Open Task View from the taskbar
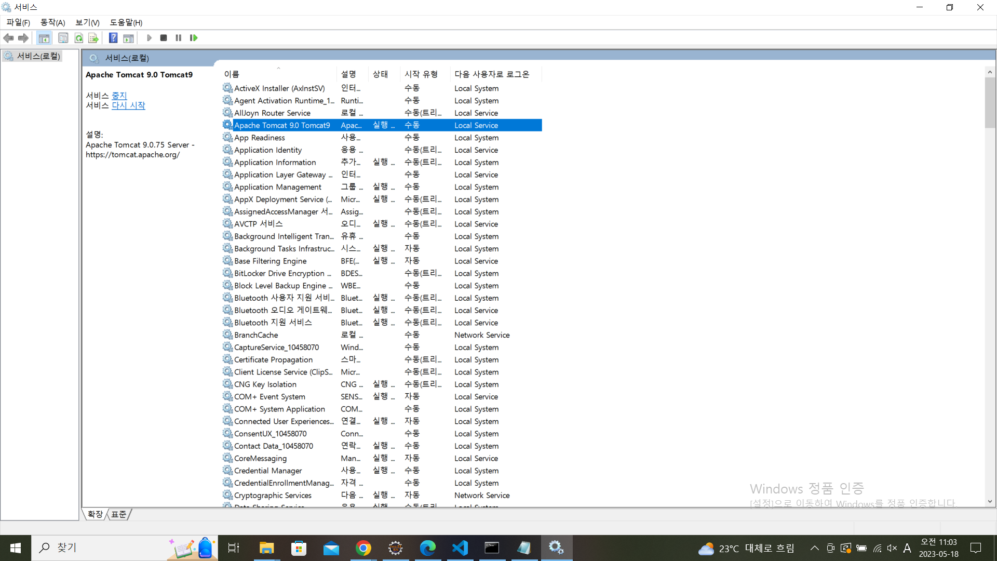997x561 pixels. click(234, 548)
